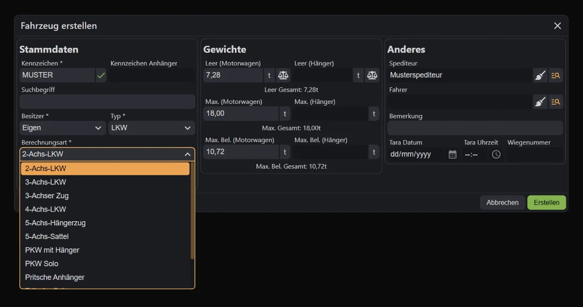Click the Anderes heading
583x307 pixels.
coord(406,50)
